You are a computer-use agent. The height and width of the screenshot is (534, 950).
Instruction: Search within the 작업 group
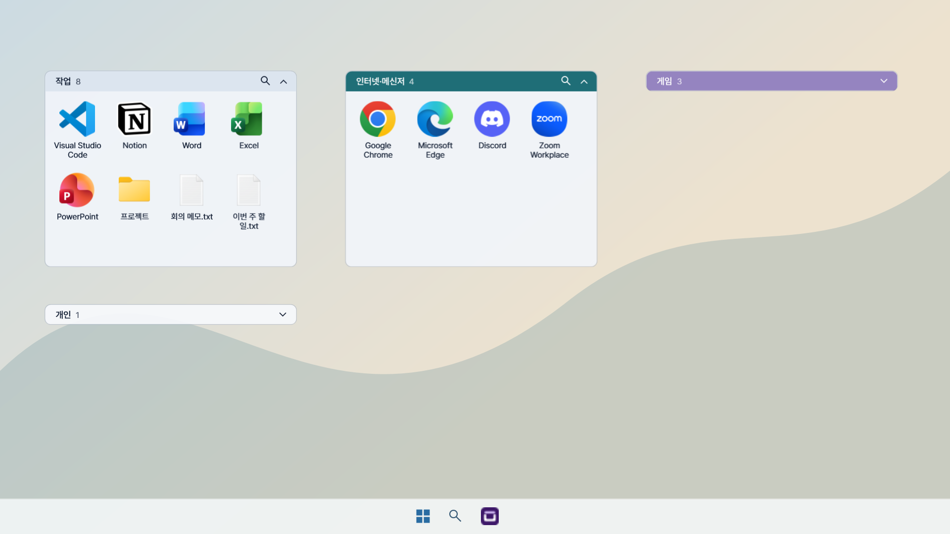265,81
